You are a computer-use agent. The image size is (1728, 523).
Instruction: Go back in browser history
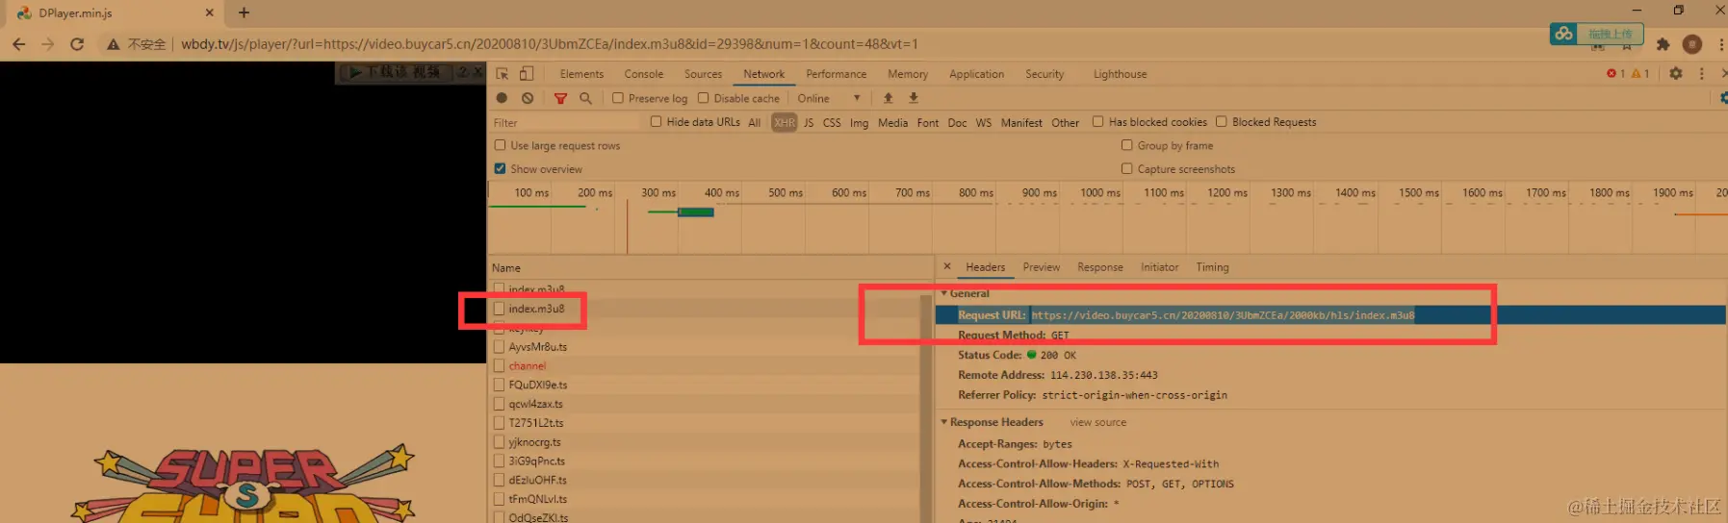tap(18, 44)
